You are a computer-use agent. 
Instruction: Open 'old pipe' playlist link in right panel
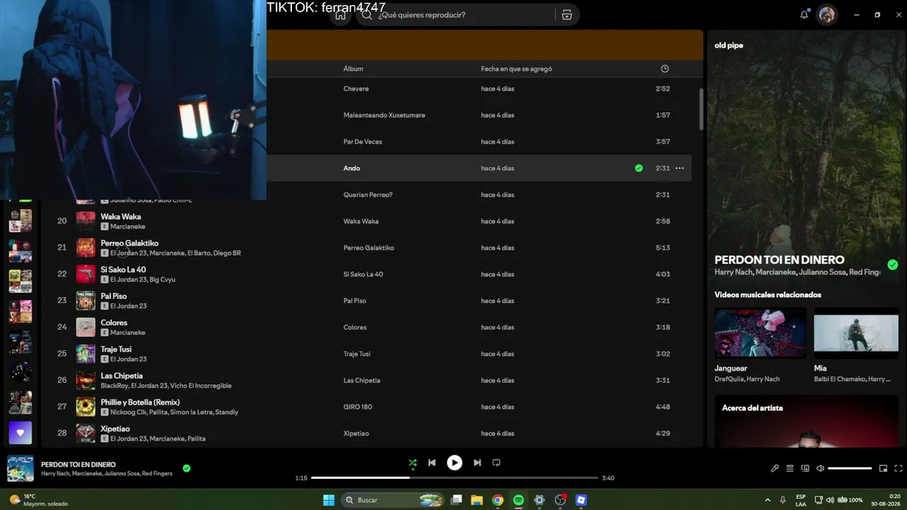(x=729, y=45)
